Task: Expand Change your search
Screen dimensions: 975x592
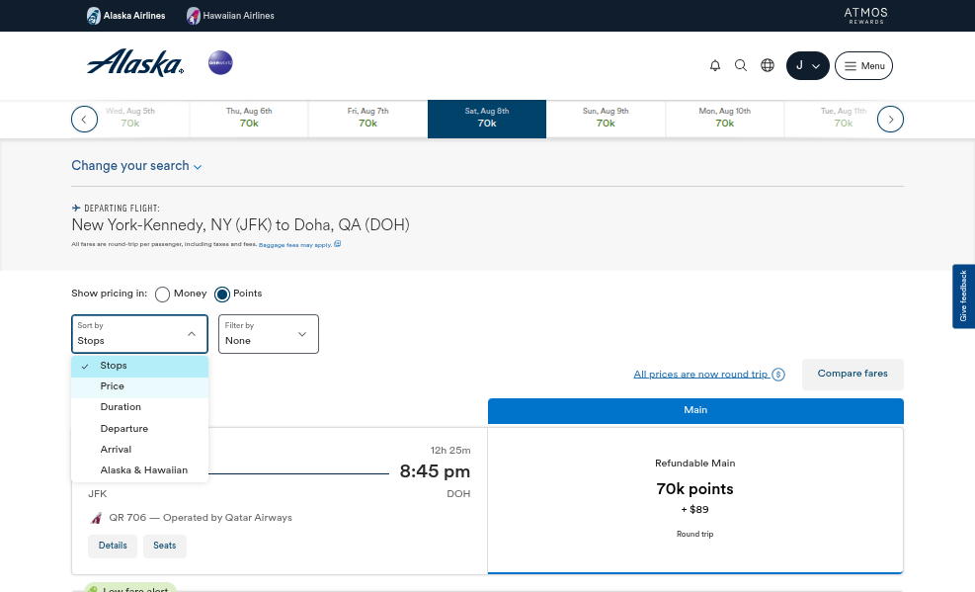Action: pos(136,166)
